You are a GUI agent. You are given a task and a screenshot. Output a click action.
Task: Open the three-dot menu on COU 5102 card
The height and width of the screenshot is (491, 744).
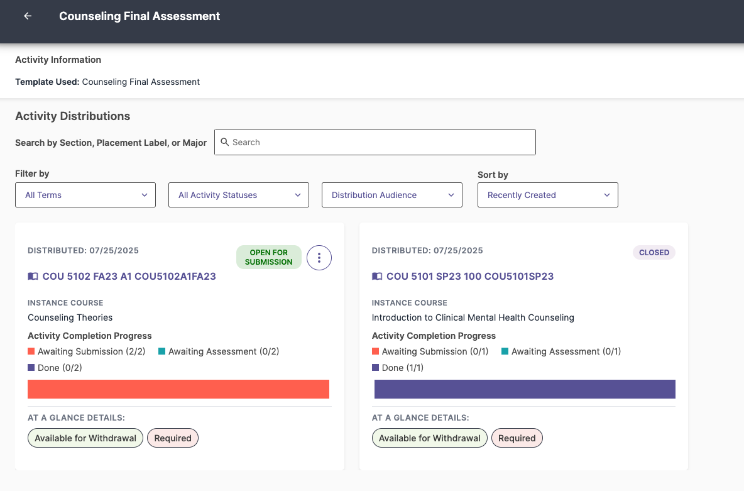(x=319, y=258)
